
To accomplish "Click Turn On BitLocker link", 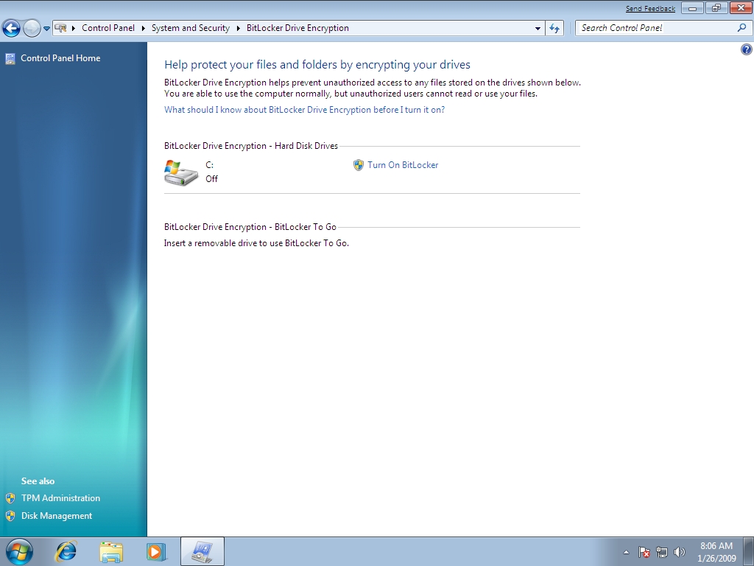I will (x=403, y=165).
